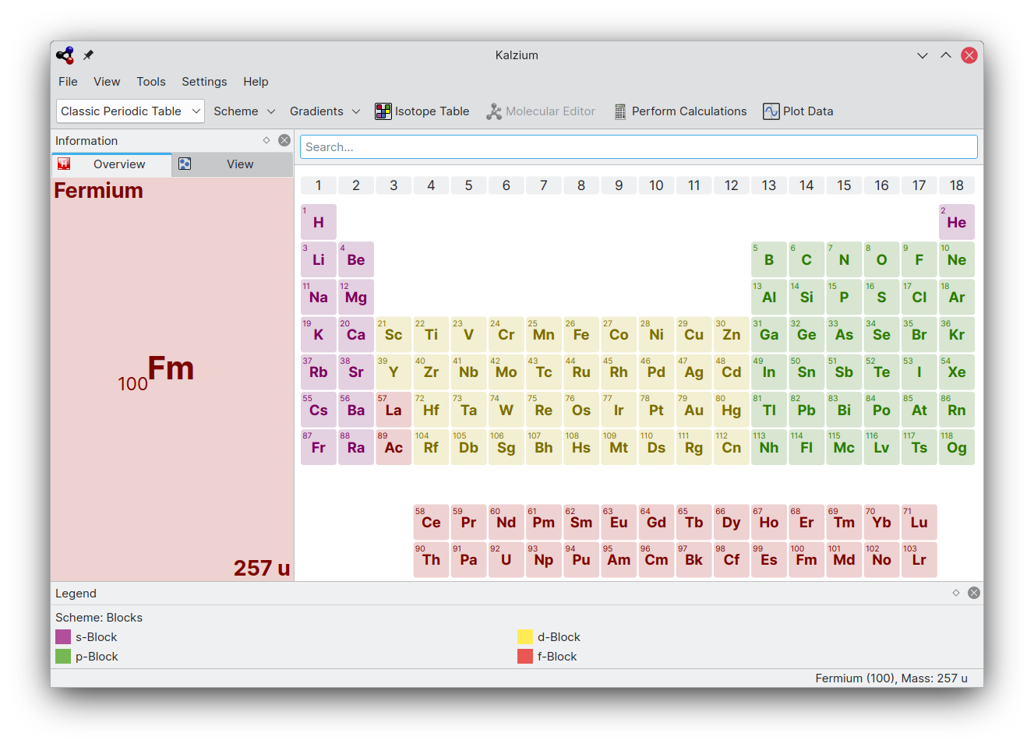Screen dimensions: 1034x747
Task: Select the Hydrogen element cell
Action: [319, 222]
